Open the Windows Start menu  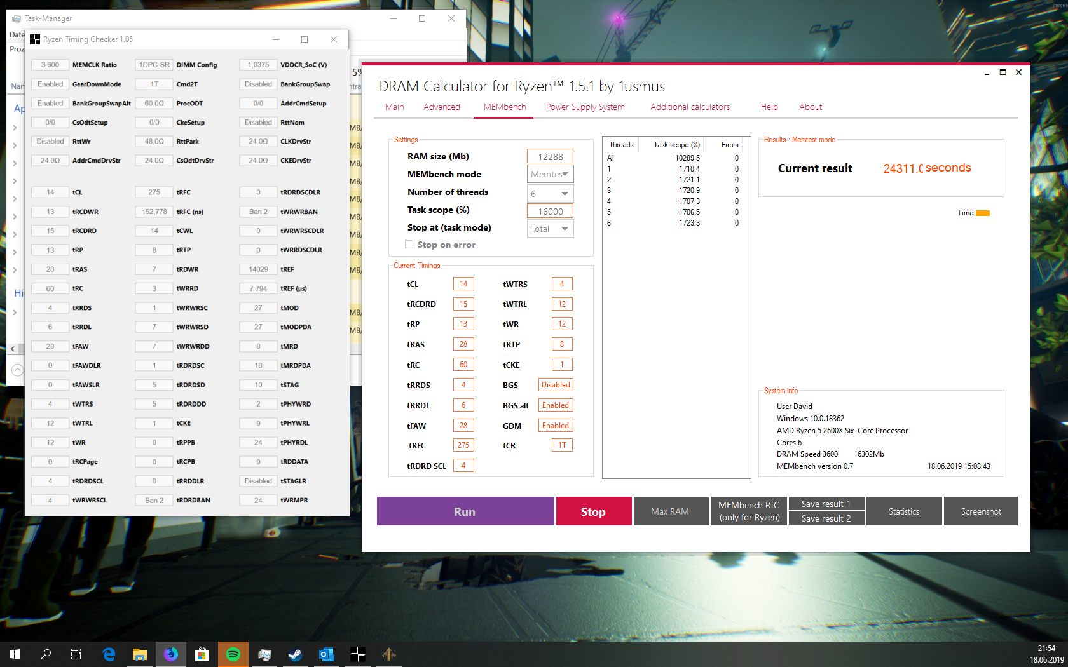[15, 654]
